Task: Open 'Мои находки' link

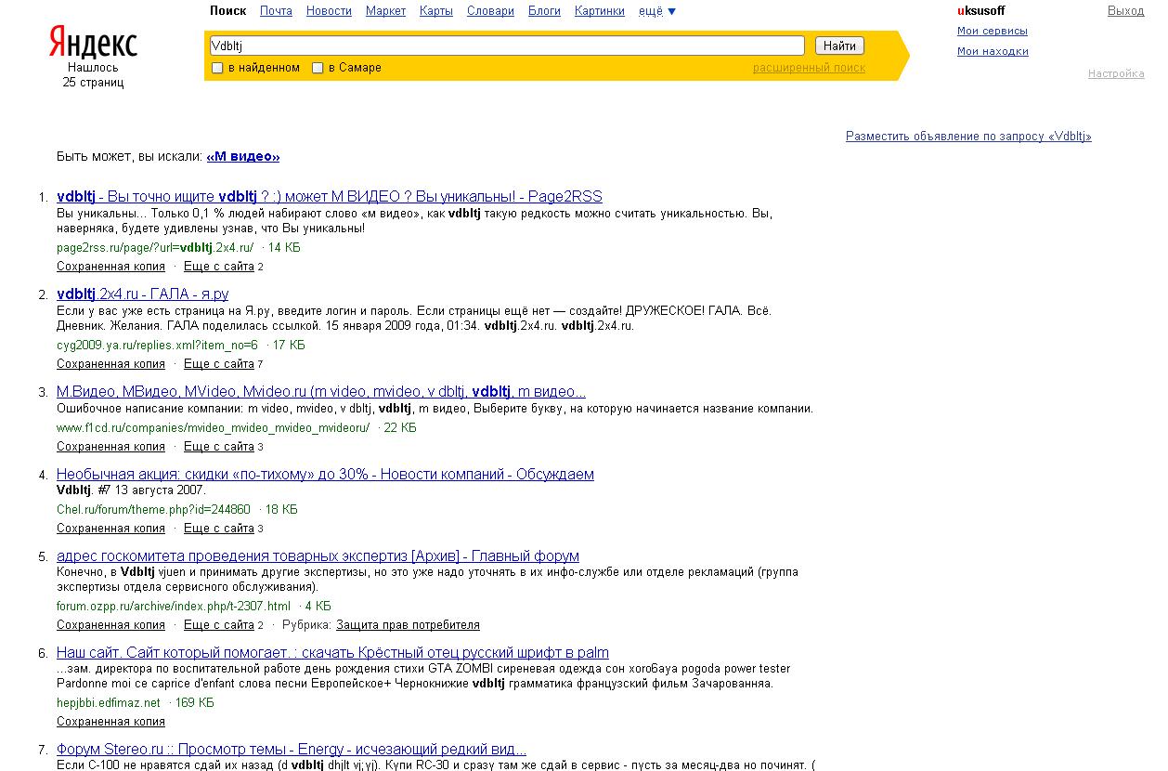Action: pos(993,51)
